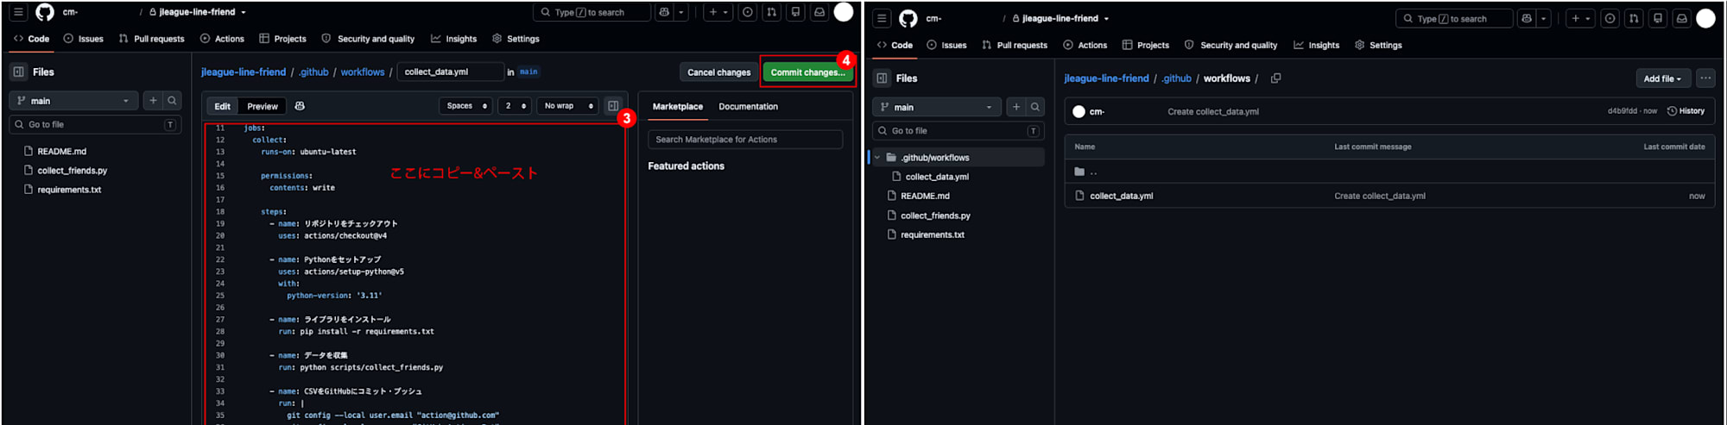Copy the workflows path with the copy icon
This screenshot has width=1727, height=425.
1275,78
